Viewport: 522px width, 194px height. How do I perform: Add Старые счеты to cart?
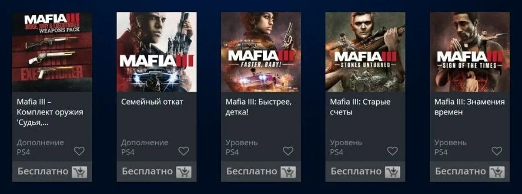pos(392,172)
